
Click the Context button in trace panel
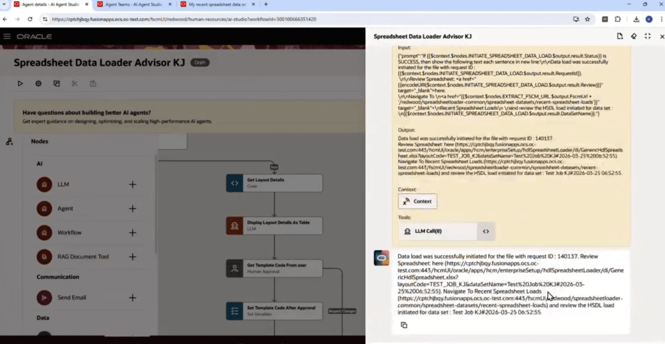click(417, 202)
